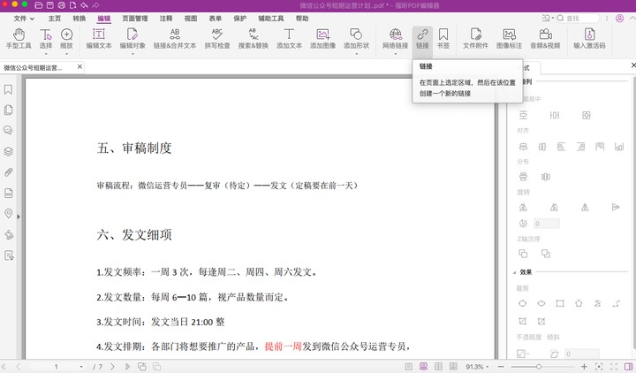
Task: Toggle the right format panel display
Action: (x=628, y=366)
